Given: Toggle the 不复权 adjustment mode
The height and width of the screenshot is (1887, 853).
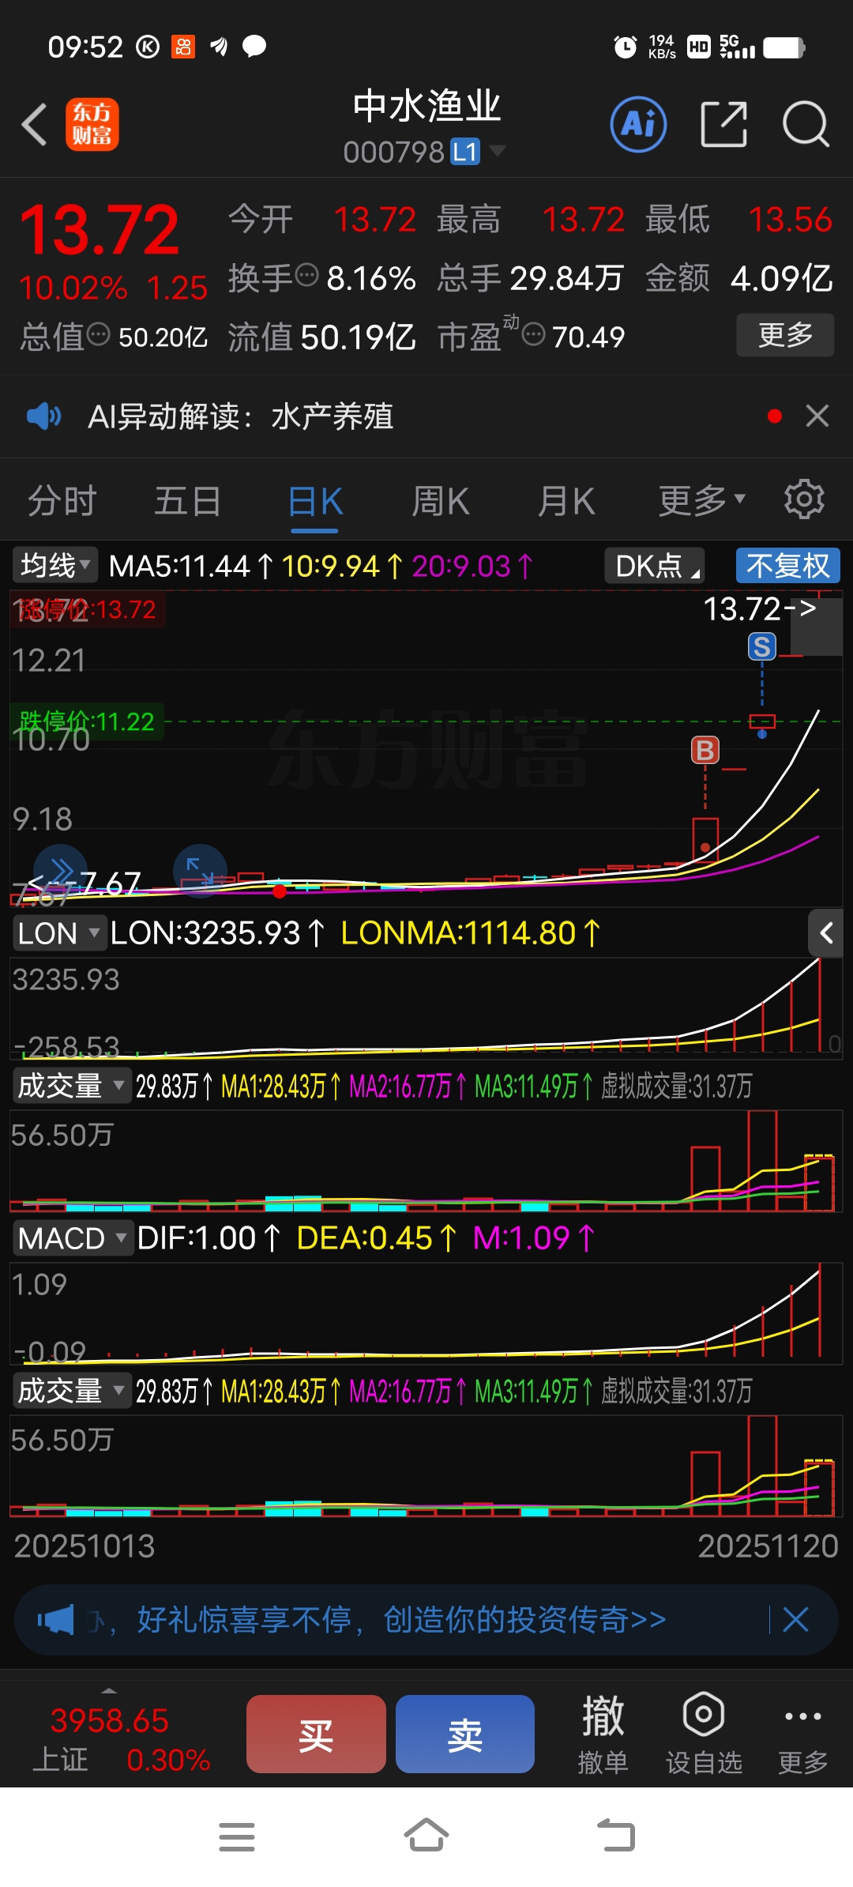Looking at the screenshot, I should (787, 566).
